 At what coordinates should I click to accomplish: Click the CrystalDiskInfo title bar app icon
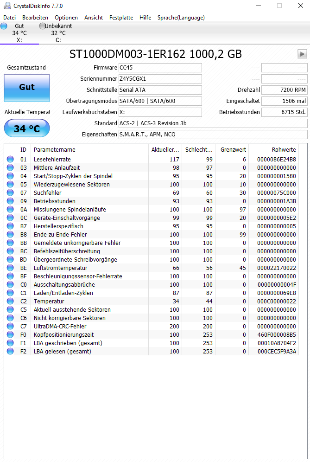point(7,6)
